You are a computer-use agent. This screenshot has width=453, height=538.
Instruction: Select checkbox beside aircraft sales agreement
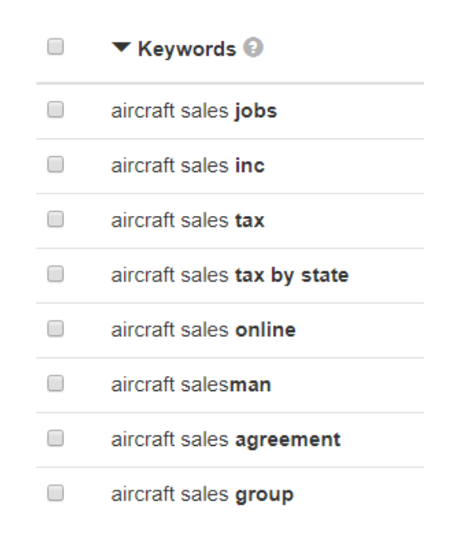point(56,438)
